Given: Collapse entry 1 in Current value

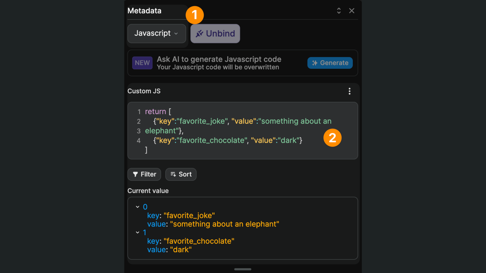Looking at the screenshot, I should pyautogui.click(x=137, y=232).
